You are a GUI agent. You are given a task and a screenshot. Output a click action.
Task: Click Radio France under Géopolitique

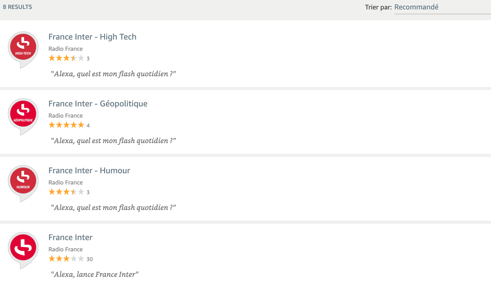66,116
